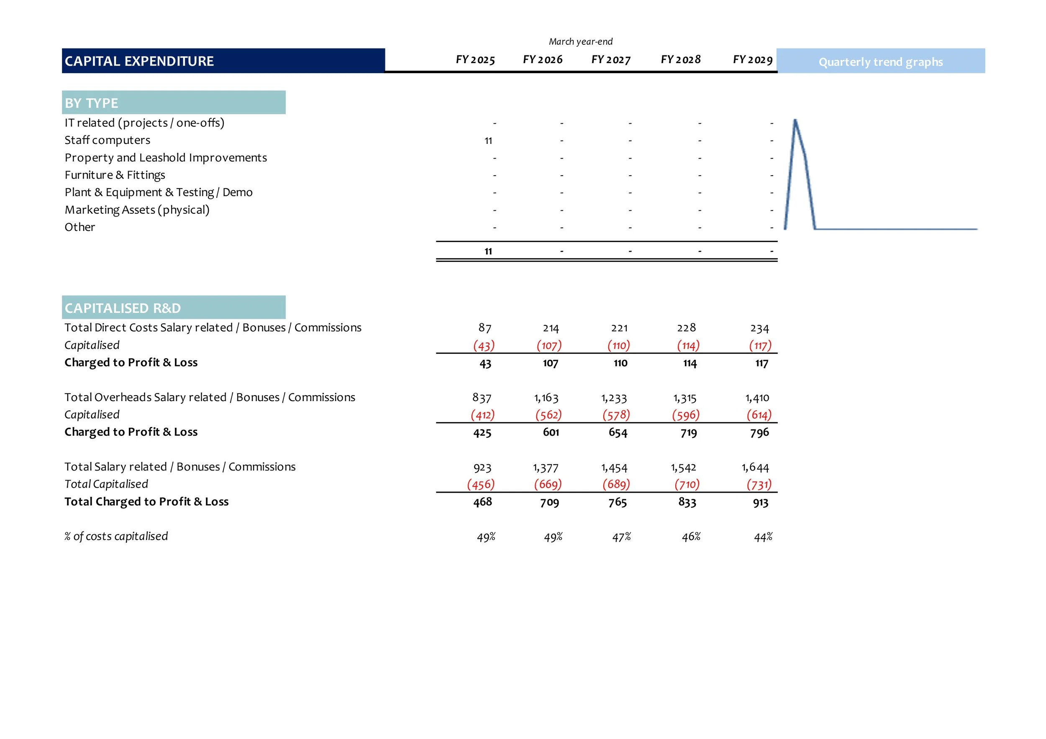Image resolution: width=1046 pixels, height=739 pixels.
Task: Click the Property and Leashold Improvements label
Action: coord(166,158)
